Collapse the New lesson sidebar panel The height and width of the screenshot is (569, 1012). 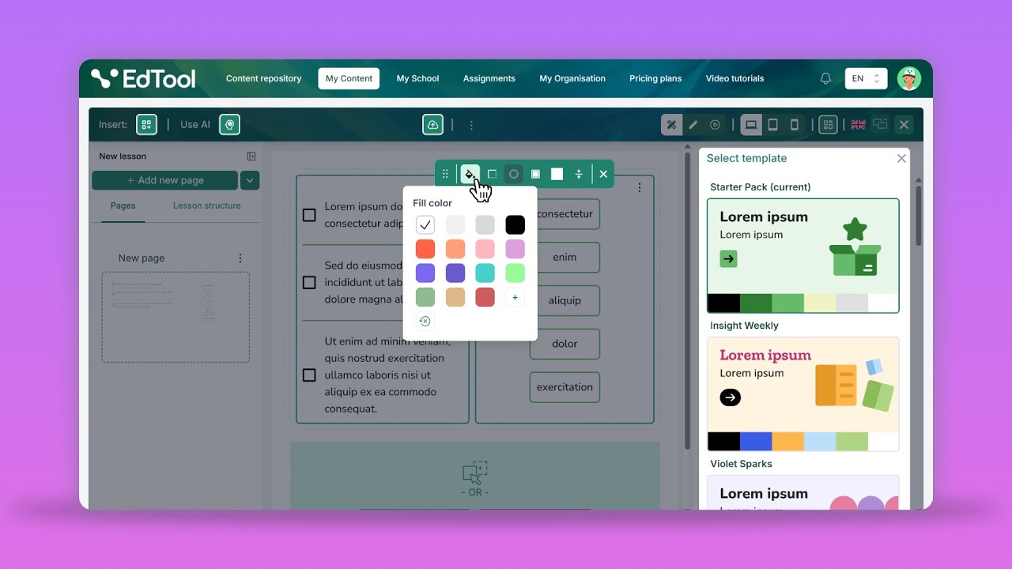[251, 156]
